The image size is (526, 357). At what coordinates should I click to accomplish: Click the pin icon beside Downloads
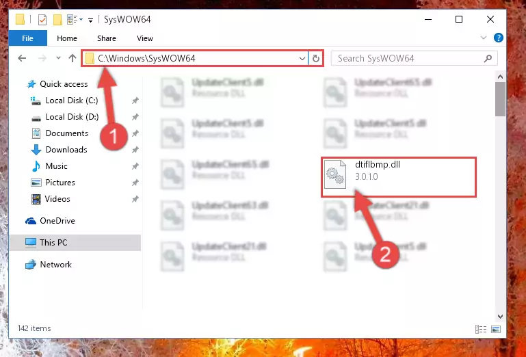(x=135, y=150)
